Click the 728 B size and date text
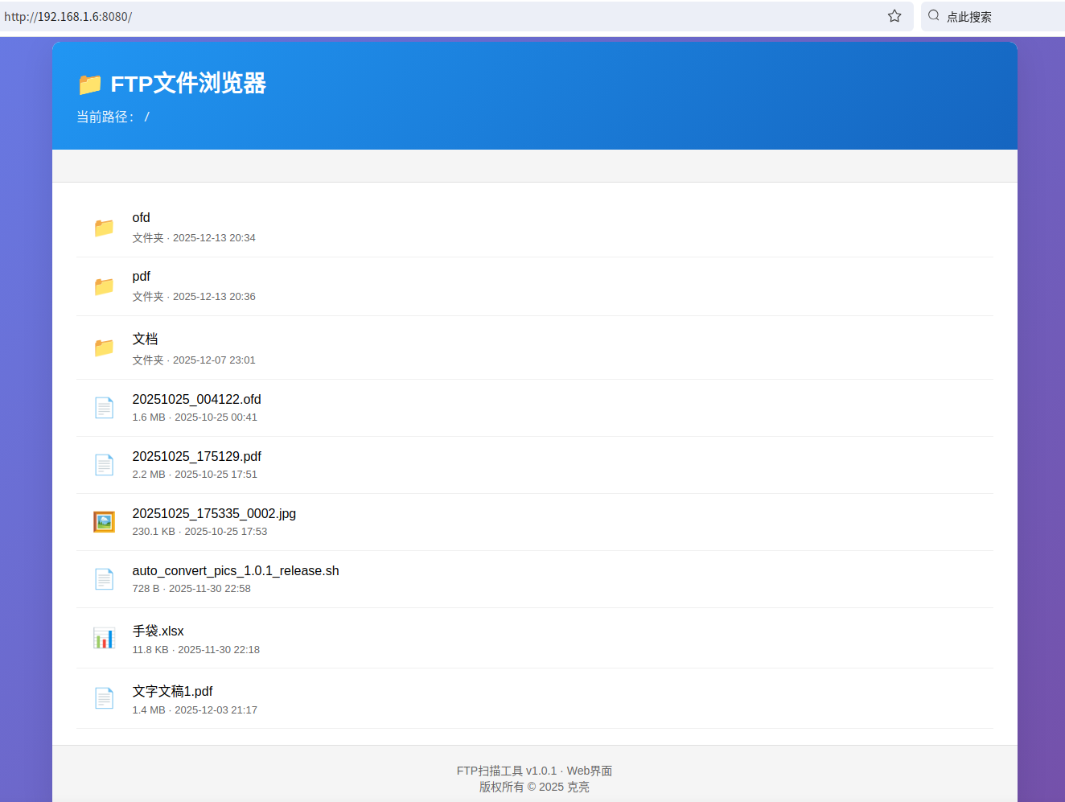This screenshot has width=1065, height=802. click(x=191, y=589)
